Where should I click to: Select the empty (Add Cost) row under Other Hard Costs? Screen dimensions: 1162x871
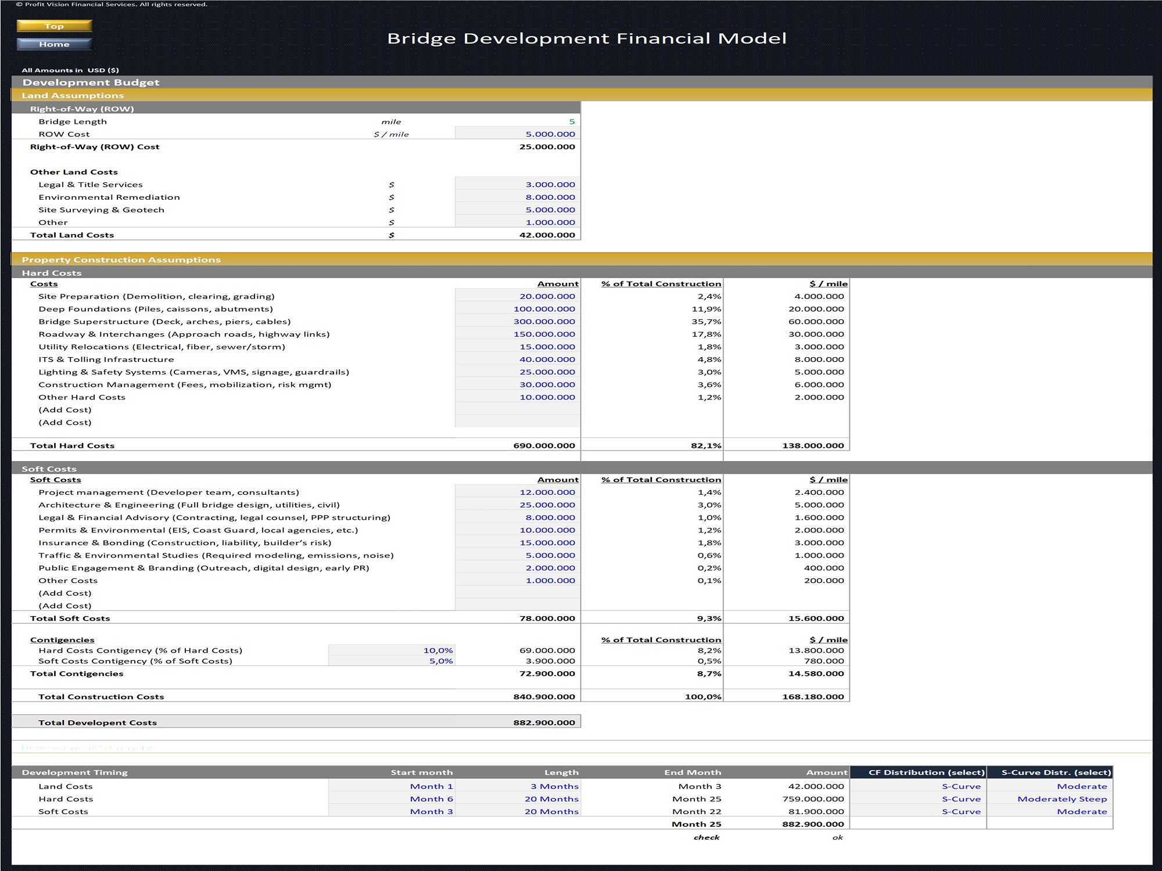tap(517, 410)
